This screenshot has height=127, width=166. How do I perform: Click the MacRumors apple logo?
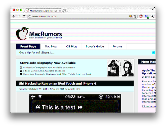(x=23, y=33)
